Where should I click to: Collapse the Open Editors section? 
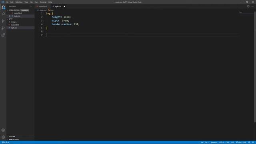[x=14, y=10]
